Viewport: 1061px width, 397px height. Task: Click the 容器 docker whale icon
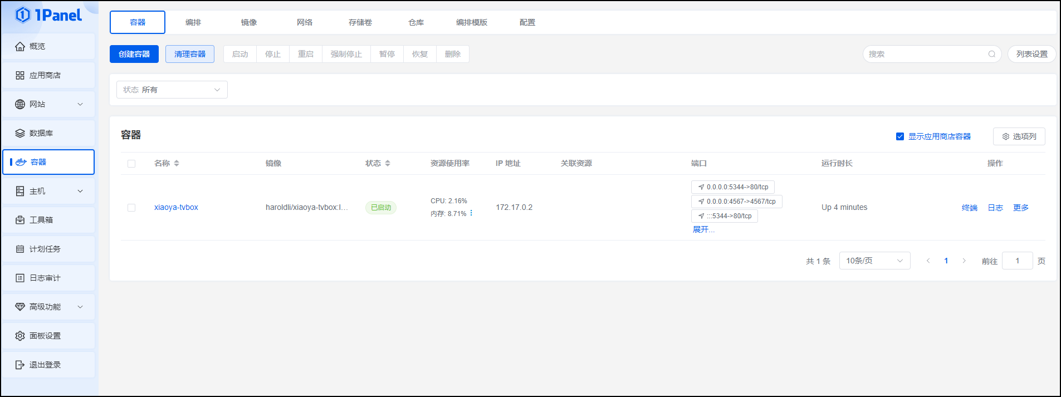[x=21, y=162]
